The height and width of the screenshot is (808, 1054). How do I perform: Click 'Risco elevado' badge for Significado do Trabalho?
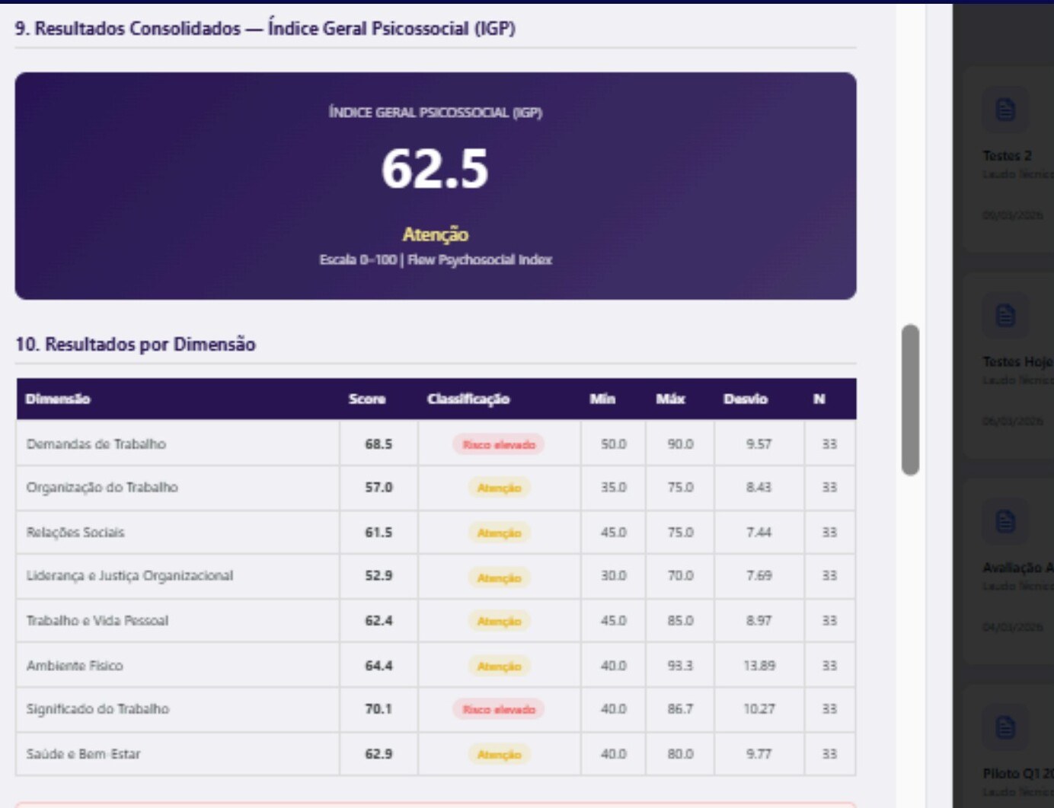[499, 710]
